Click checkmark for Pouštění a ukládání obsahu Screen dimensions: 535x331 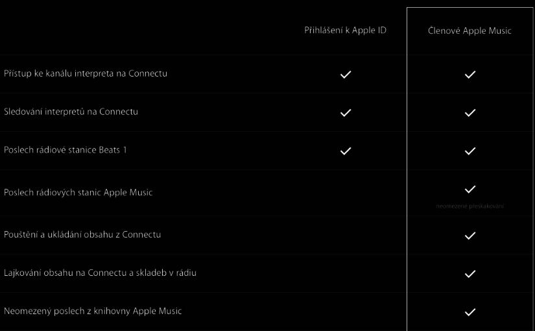471,235
